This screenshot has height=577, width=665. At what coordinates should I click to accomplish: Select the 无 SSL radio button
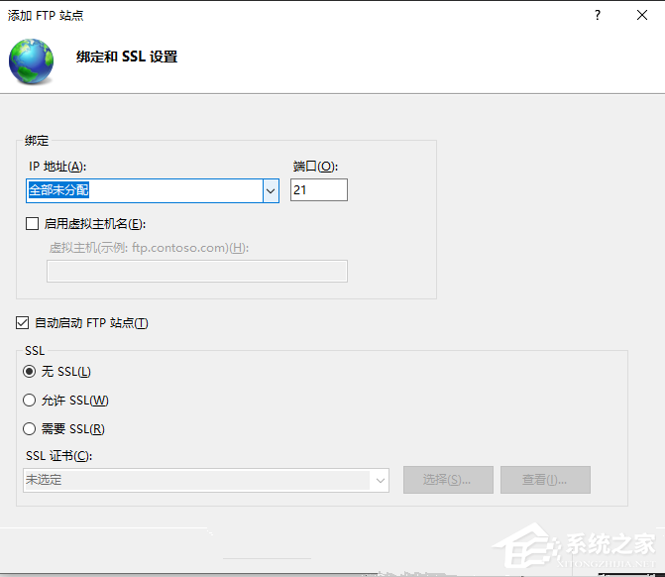coord(30,372)
